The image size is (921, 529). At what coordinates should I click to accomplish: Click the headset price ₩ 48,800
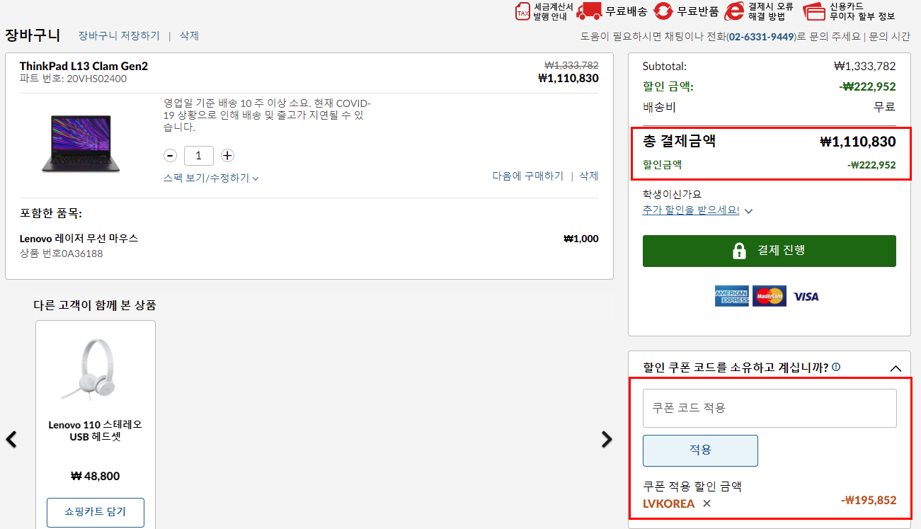(x=96, y=476)
